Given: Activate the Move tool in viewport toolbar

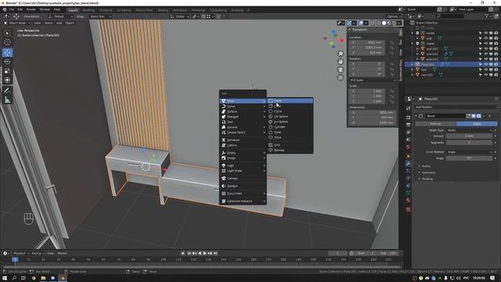Looking at the screenshot, I should 7,52.
